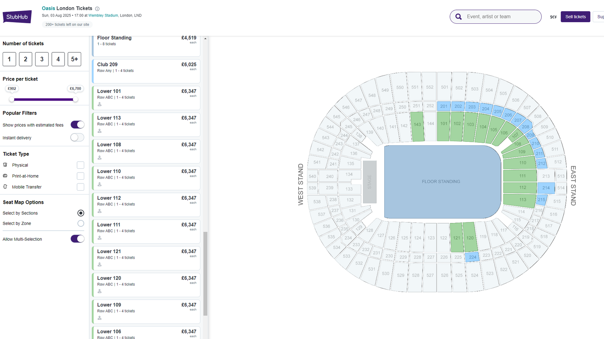Click the search magnifier icon

459,17
